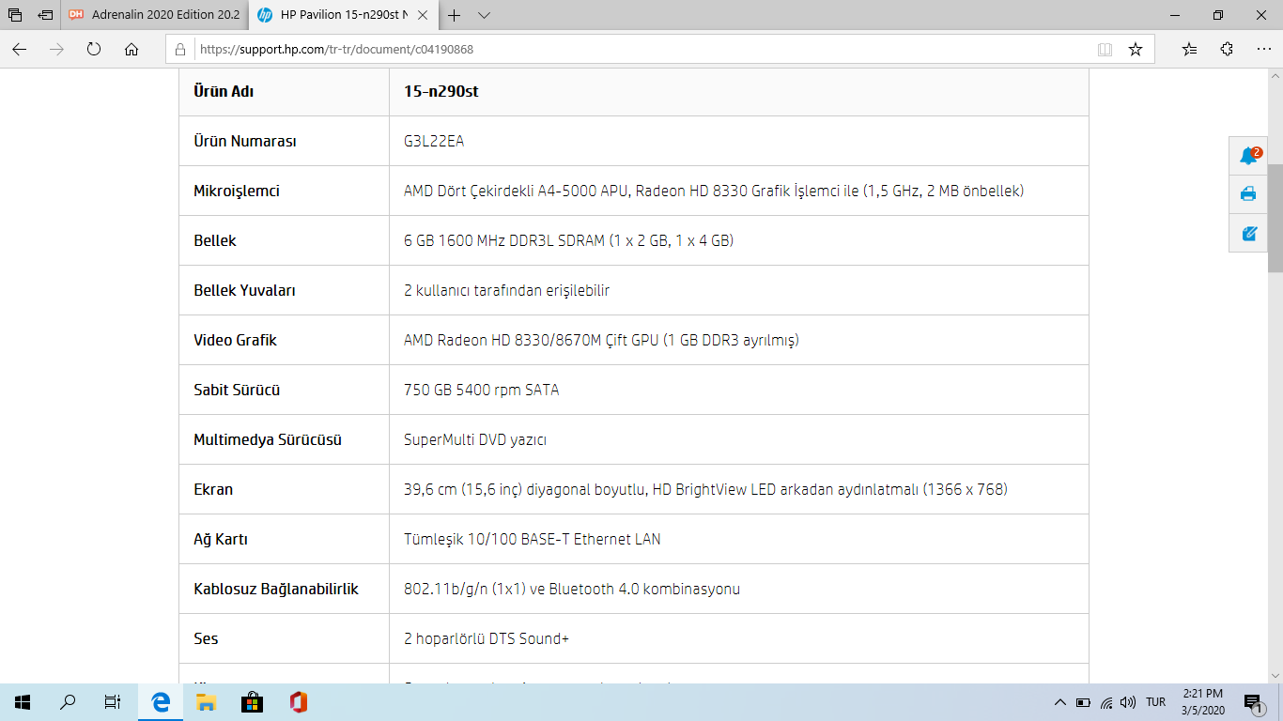Click the 15-n290st product name cell
Screen dimensions: 1283x721
738,91
